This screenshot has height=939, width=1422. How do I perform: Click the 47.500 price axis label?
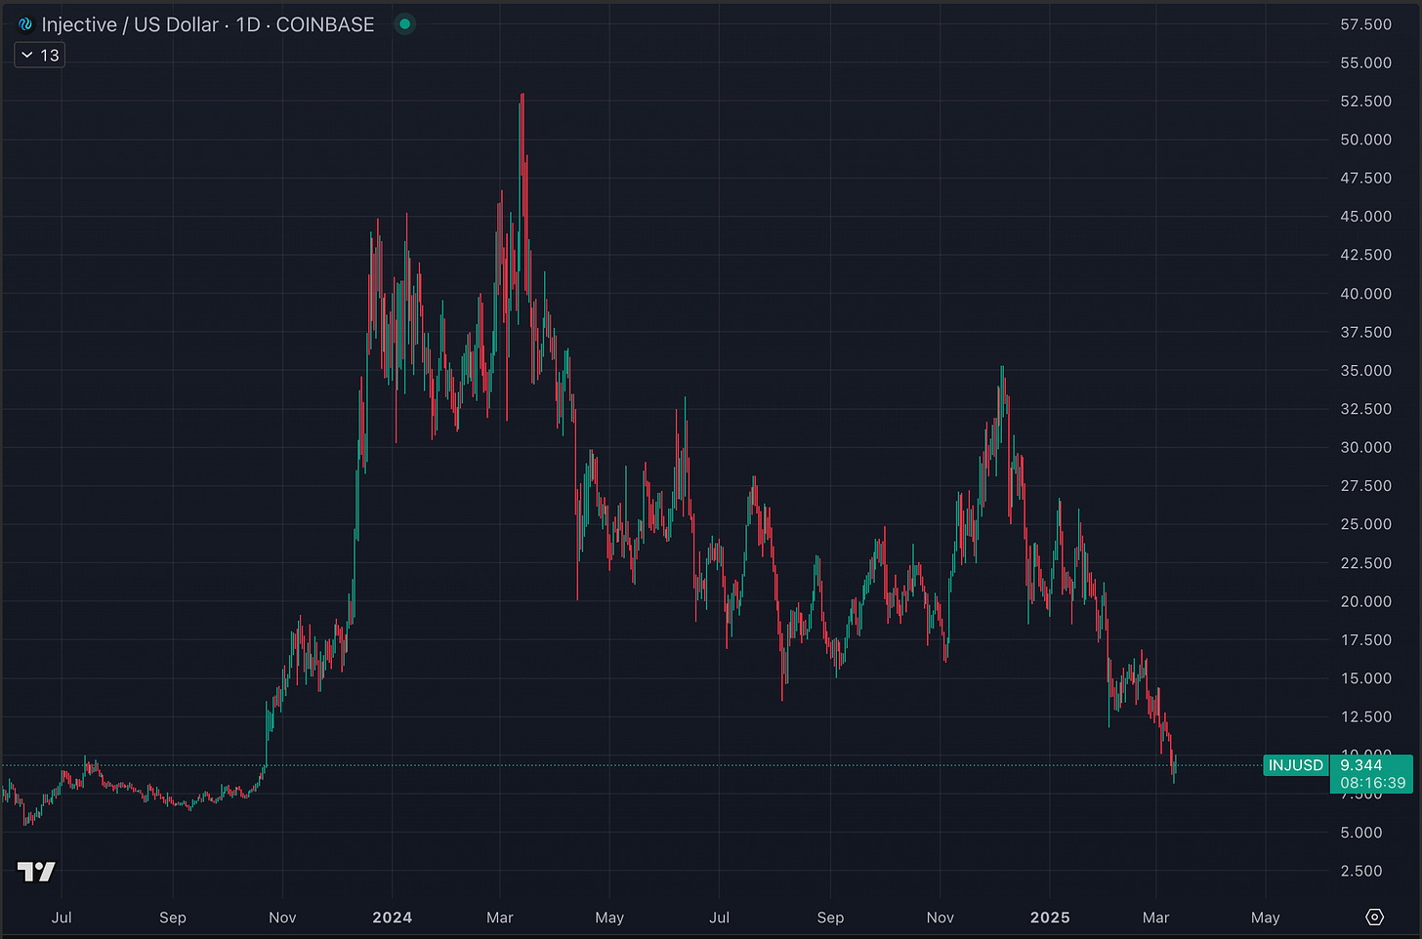1365,179
